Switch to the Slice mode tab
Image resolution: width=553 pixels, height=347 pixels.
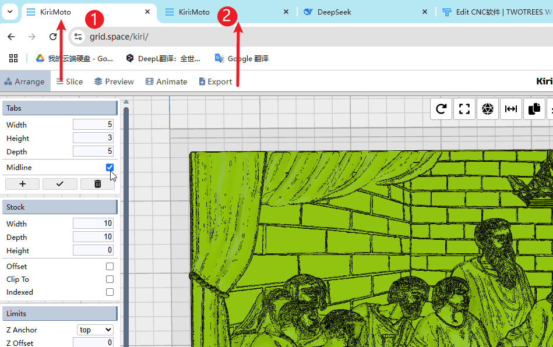[69, 82]
